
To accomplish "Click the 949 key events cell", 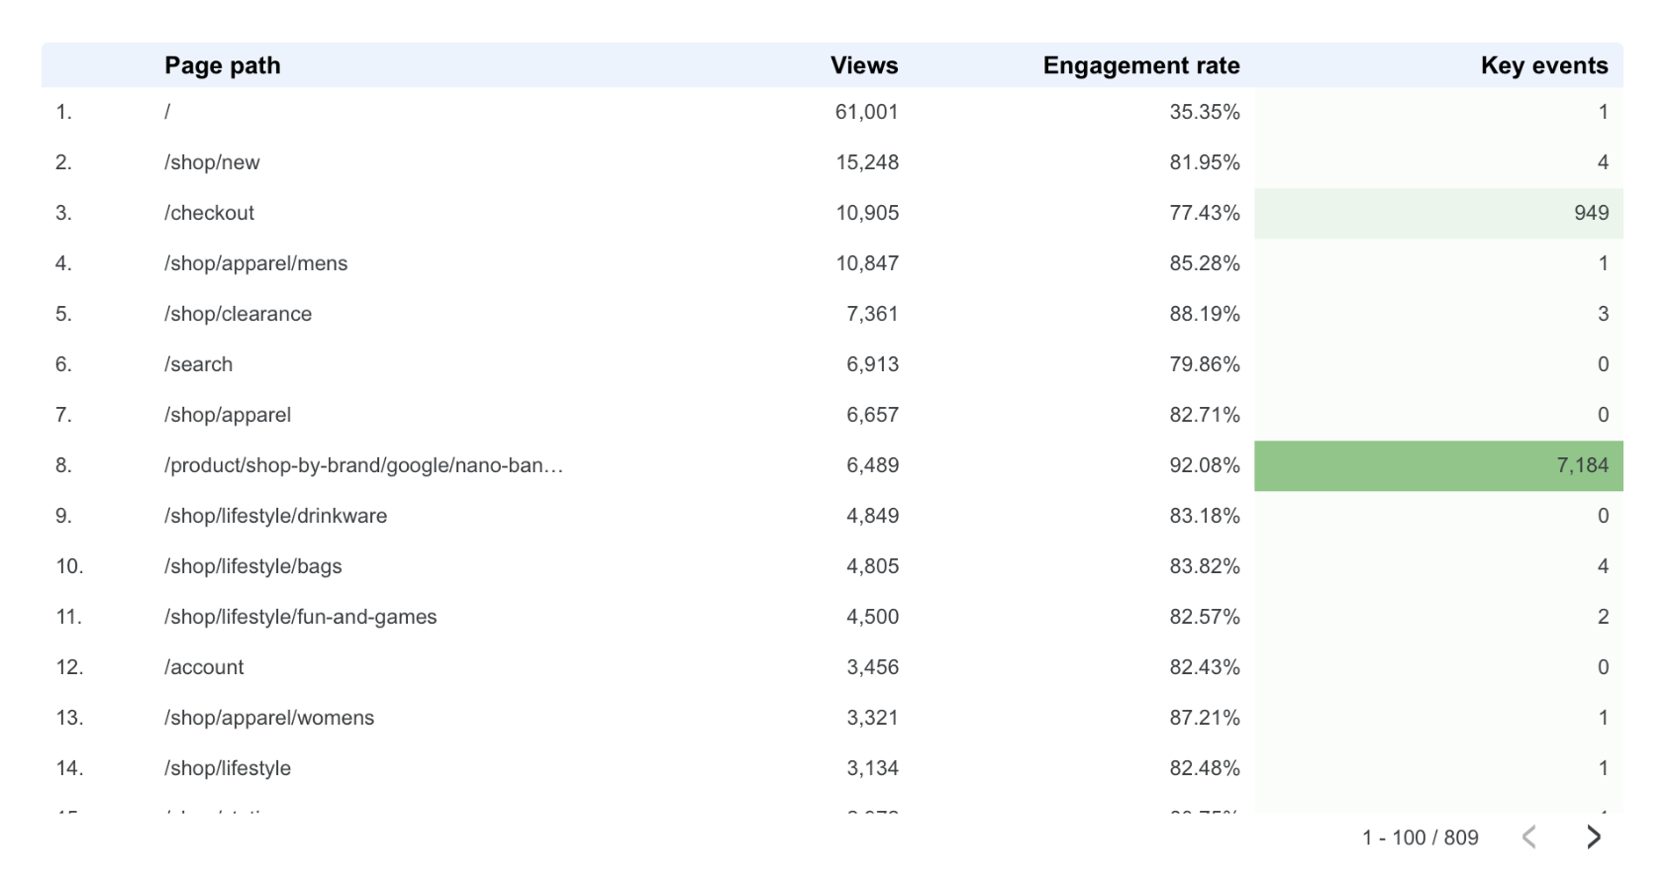I will click(x=1438, y=212).
